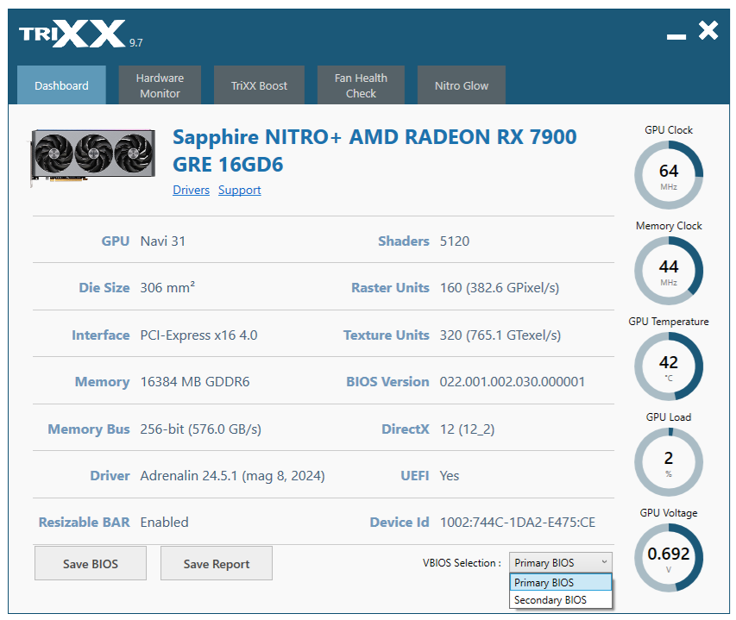Screen dimensions: 736x620
Task: Click the Memory Clock gauge
Action: (x=669, y=271)
